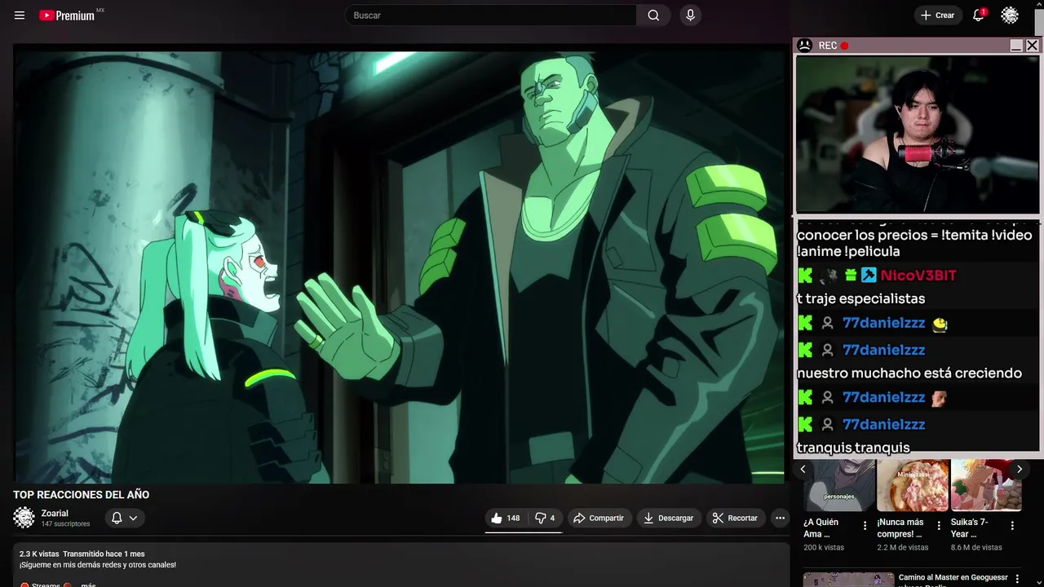Select chat message 'tranquis tranquis'
1044x587 pixels.
pos(853,448)
